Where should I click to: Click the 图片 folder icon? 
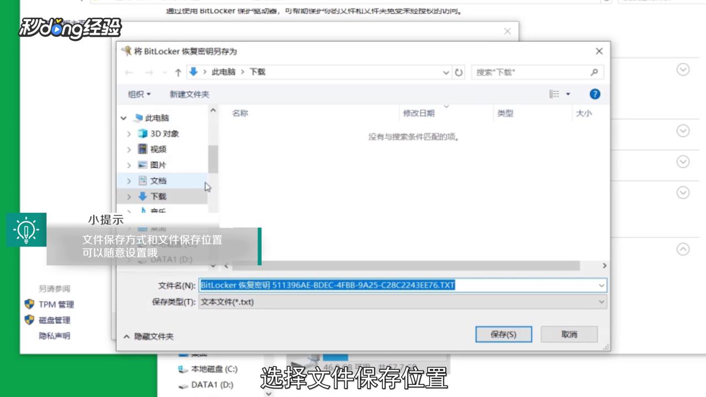143,165
